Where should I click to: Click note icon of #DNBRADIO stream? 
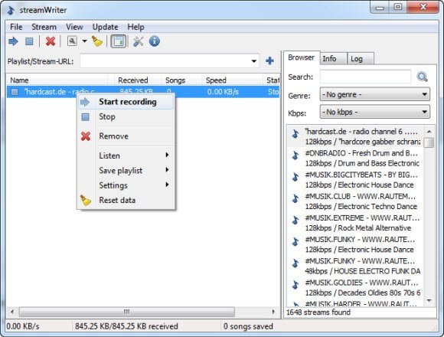pyautogui.click(x=295, y=155)
